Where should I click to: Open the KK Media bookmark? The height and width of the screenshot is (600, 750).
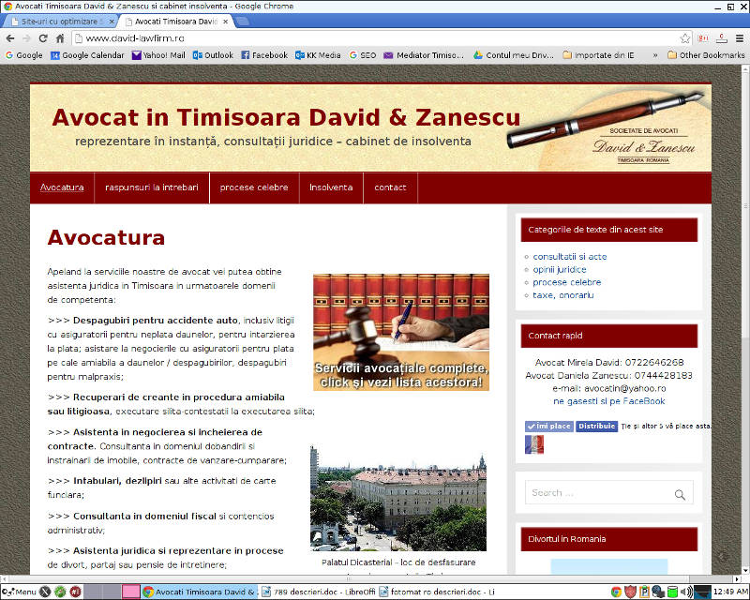tap(318, 55)
